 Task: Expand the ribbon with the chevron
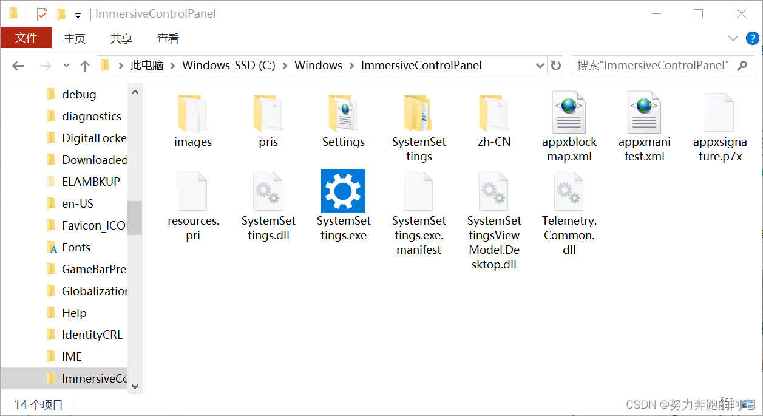[733, 38]
